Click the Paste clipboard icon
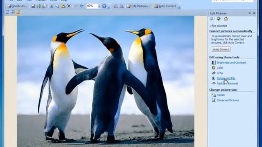This screenshot has width=262, height=147. coord(63,6)
